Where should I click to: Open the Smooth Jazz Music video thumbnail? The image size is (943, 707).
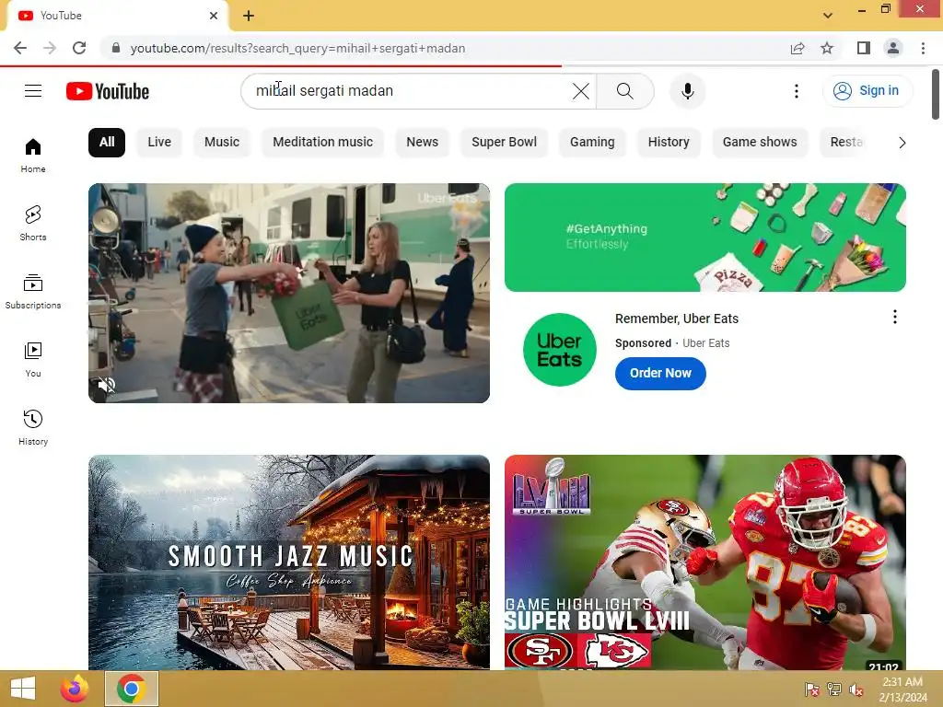click(x=288, y=562)
